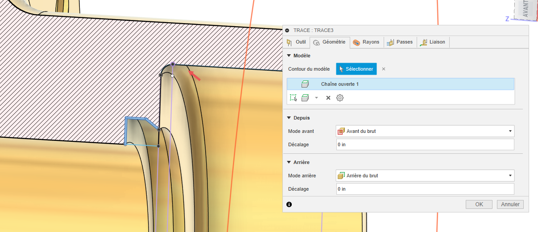538x232 pixels.
Task: Collapse the Arrière section
Action: click(289, 162)
